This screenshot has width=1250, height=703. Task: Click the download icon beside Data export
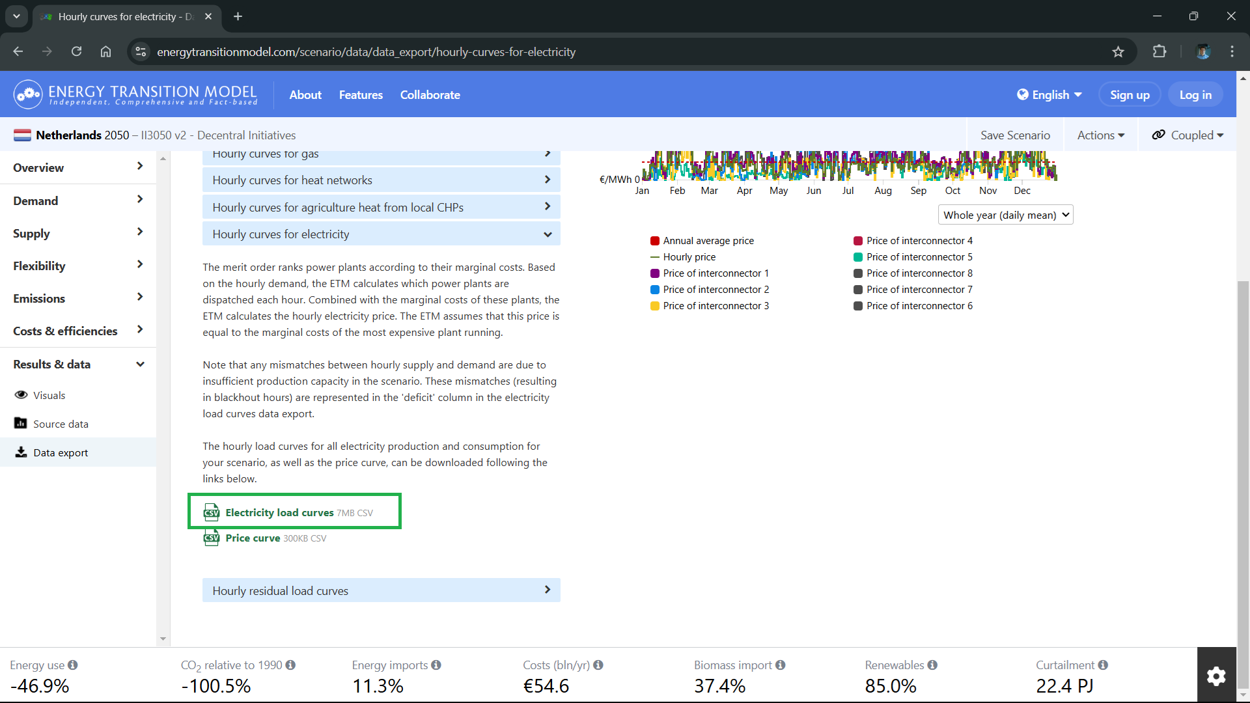pyautogui.click(x=21, y=452)
